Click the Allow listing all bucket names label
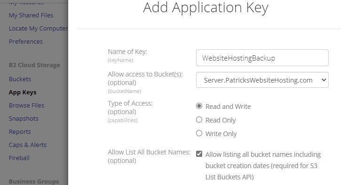347x185 pixels. point(263,166)
